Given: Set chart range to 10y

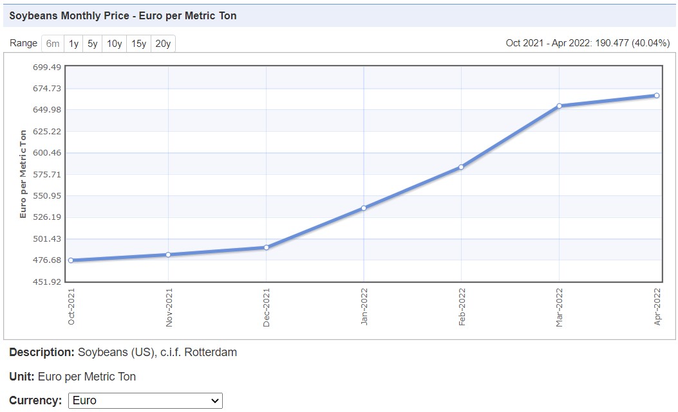Looking at the screenshot, I should tap(115, 44).
